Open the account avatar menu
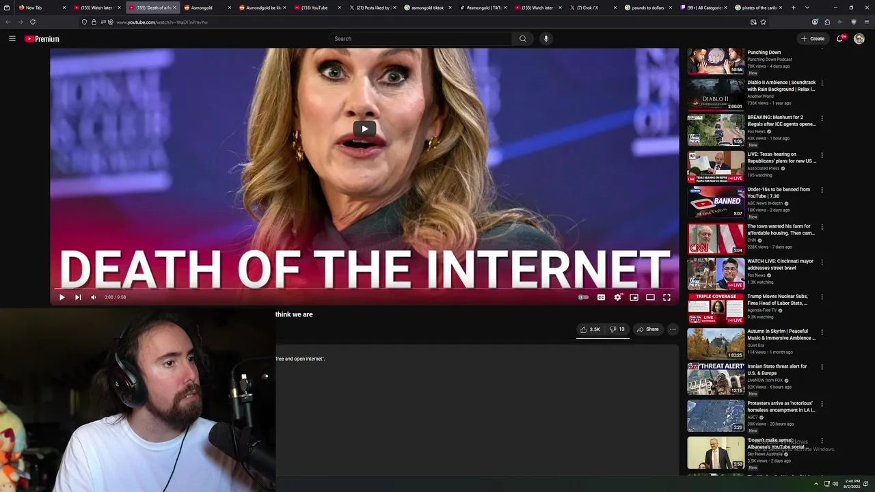 tap(859, 39)
